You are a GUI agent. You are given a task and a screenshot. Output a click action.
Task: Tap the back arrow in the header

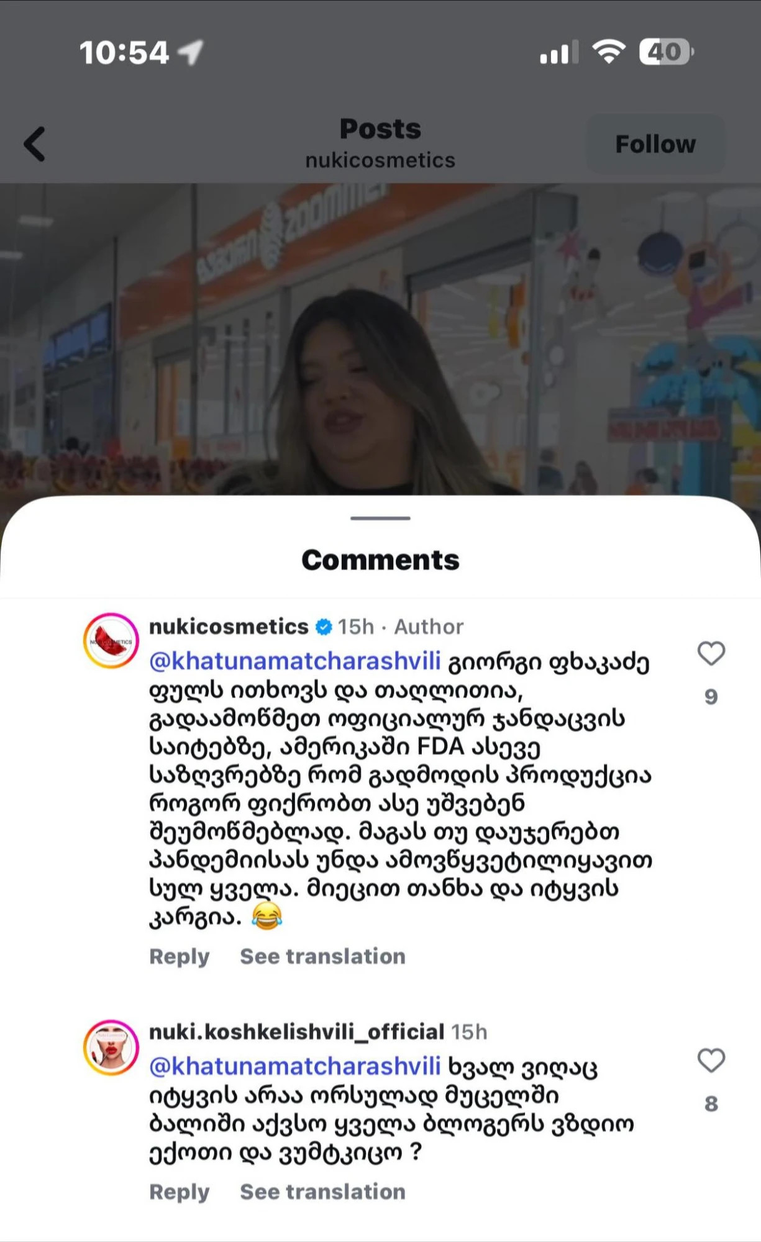[35, 144]
